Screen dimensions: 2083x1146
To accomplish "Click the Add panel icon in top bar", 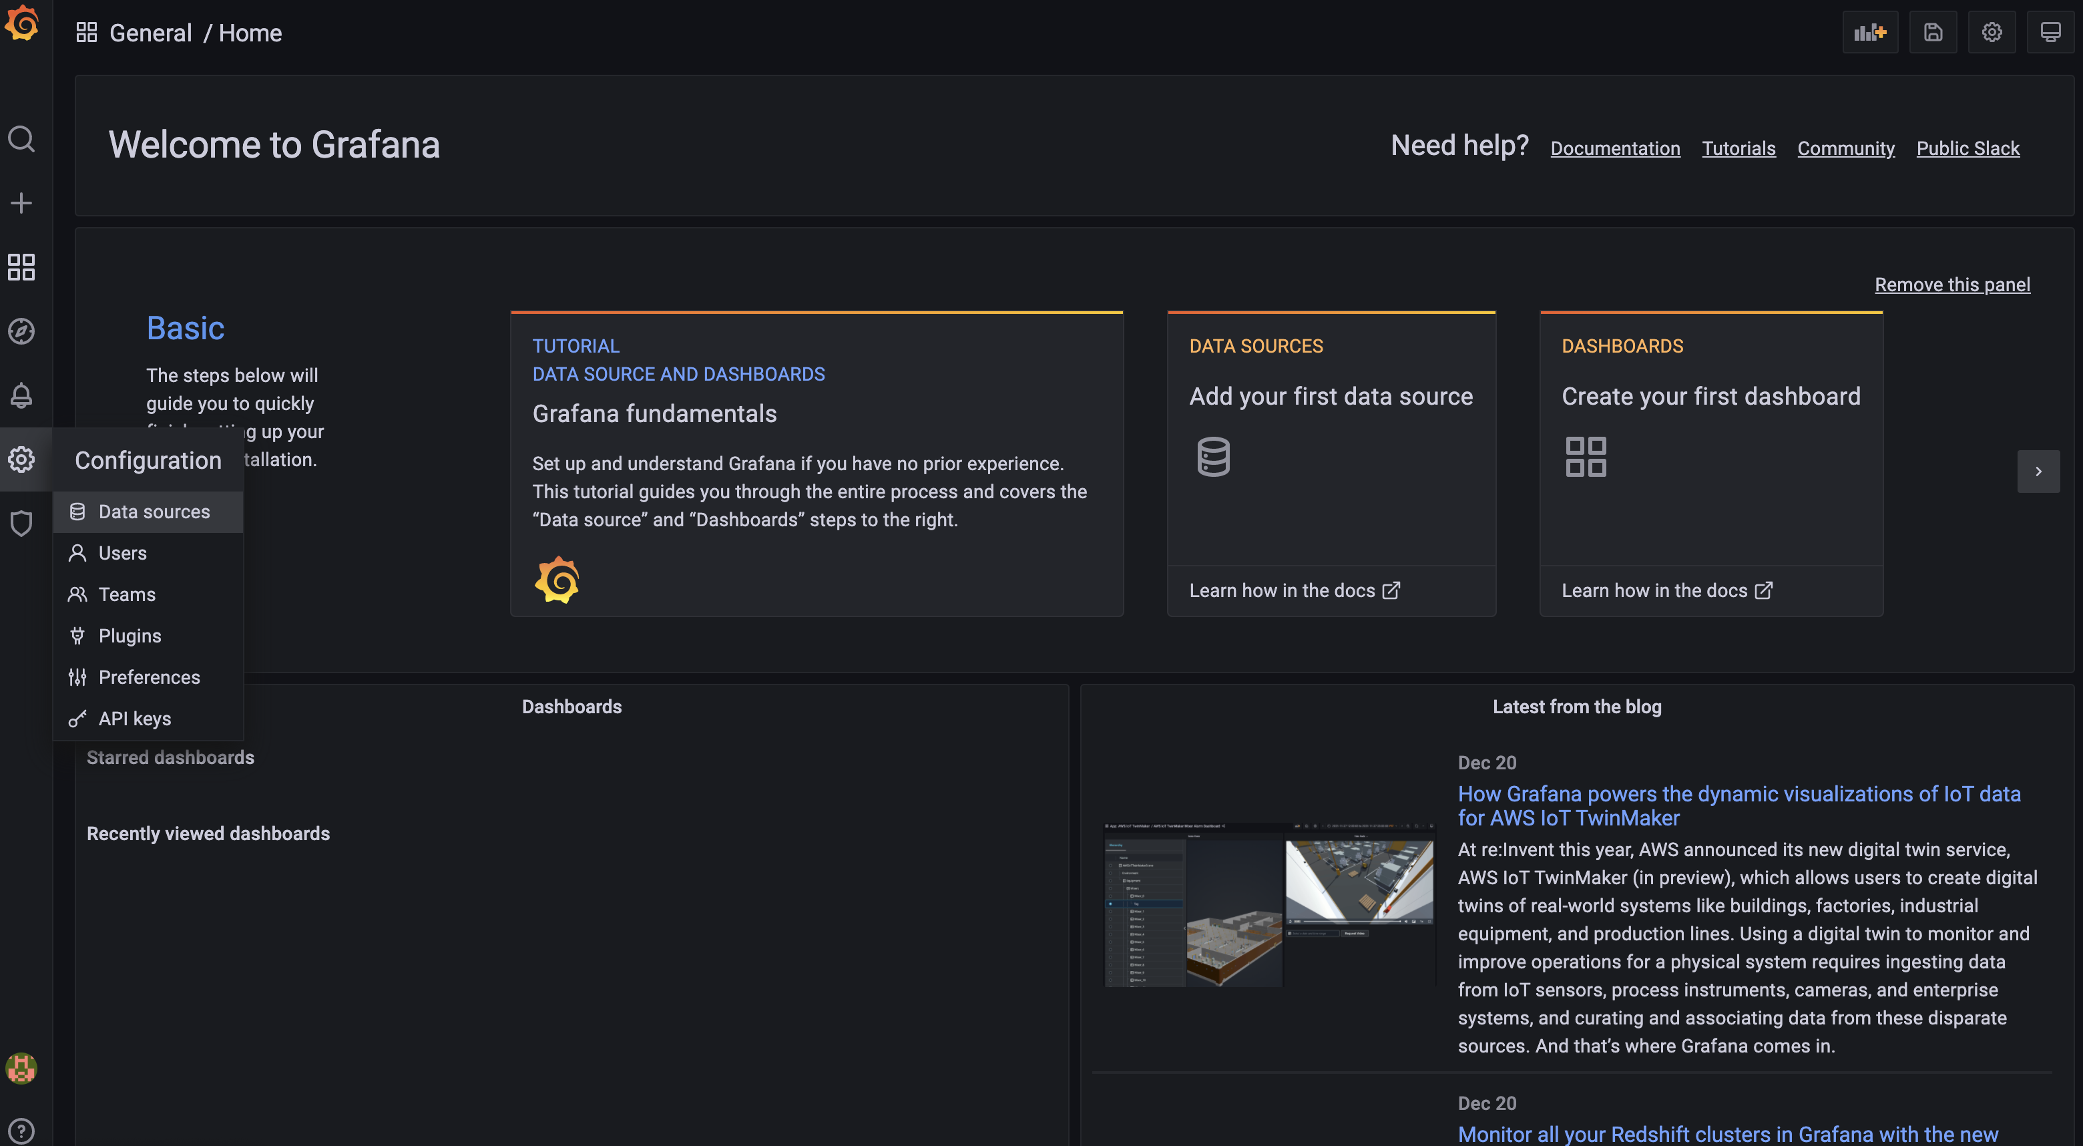I will point(1870,32).
